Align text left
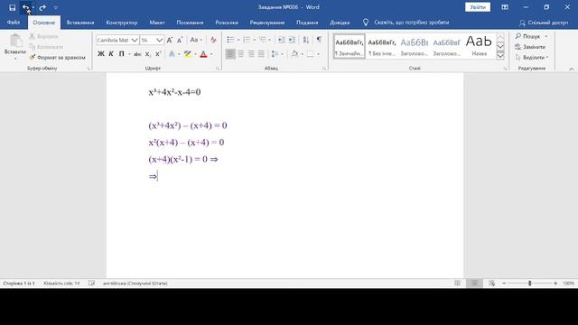 tap(230, 54)
